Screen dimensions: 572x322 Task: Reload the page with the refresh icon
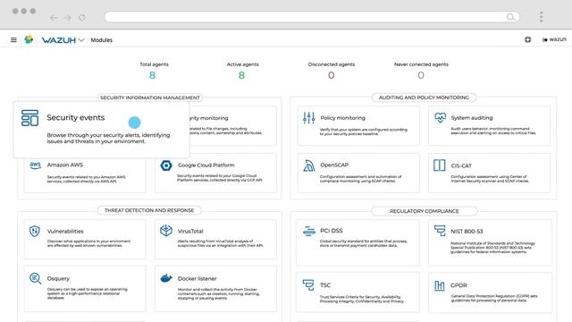pyautogui.click(x=81, y=18)
